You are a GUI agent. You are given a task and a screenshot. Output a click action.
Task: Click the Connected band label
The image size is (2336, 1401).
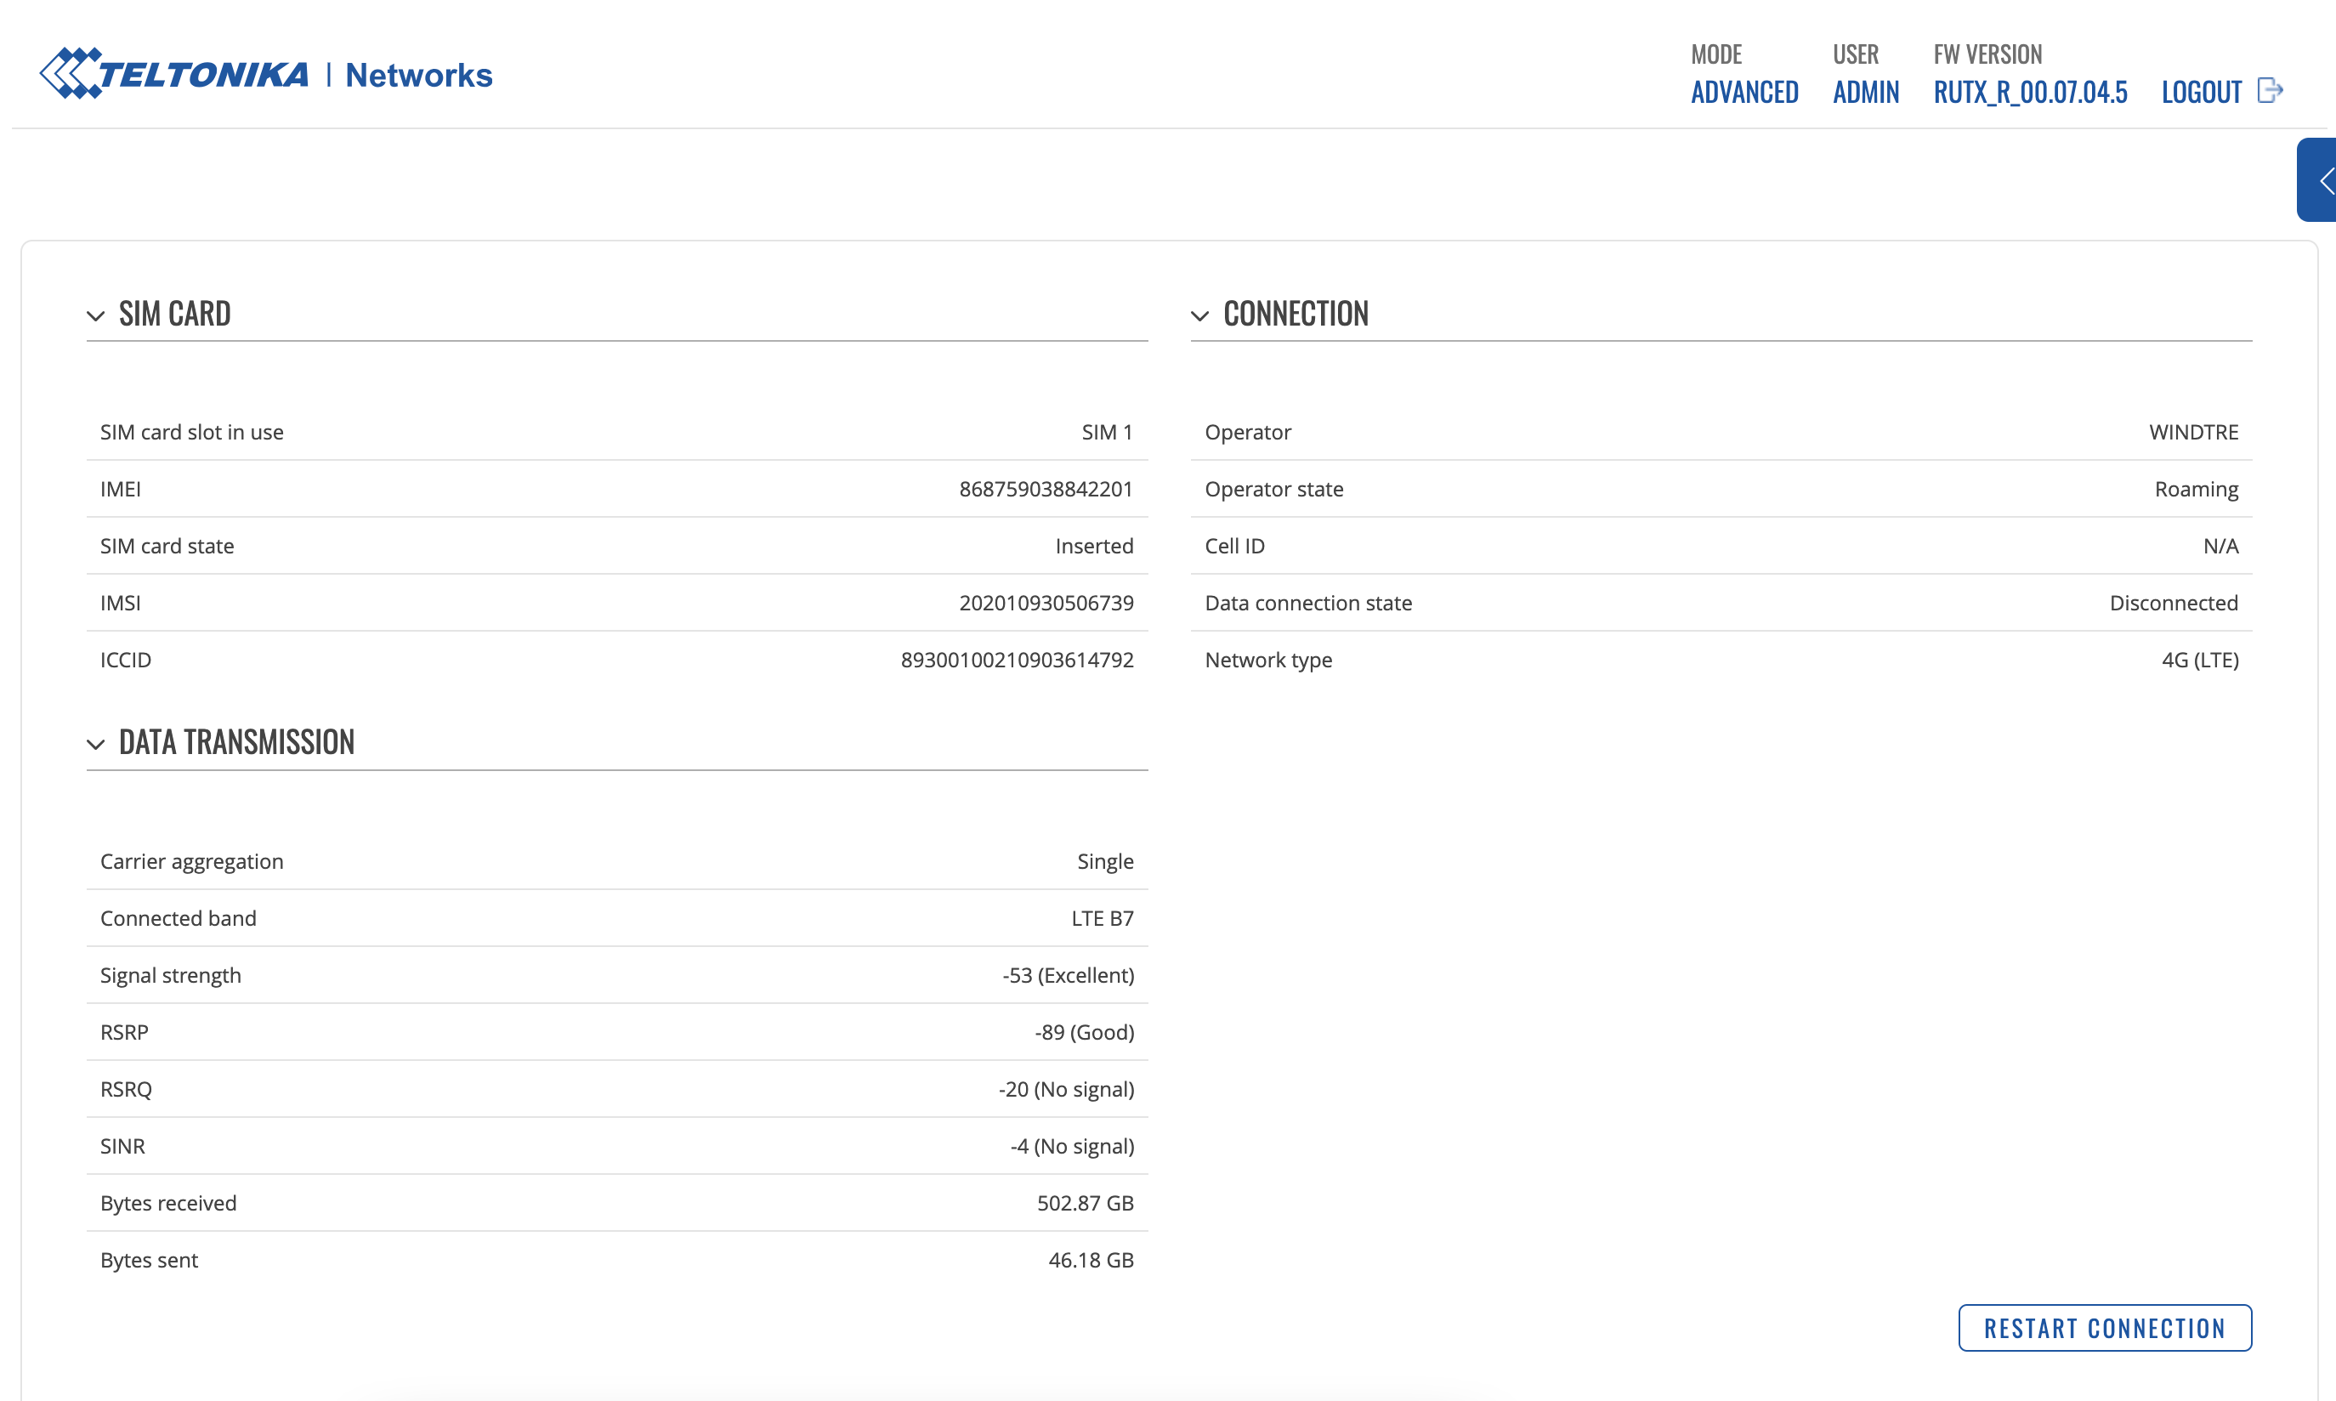(179, 917)
